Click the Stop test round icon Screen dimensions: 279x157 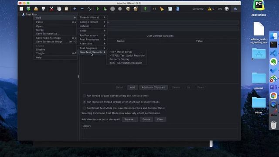coord(112,9)
